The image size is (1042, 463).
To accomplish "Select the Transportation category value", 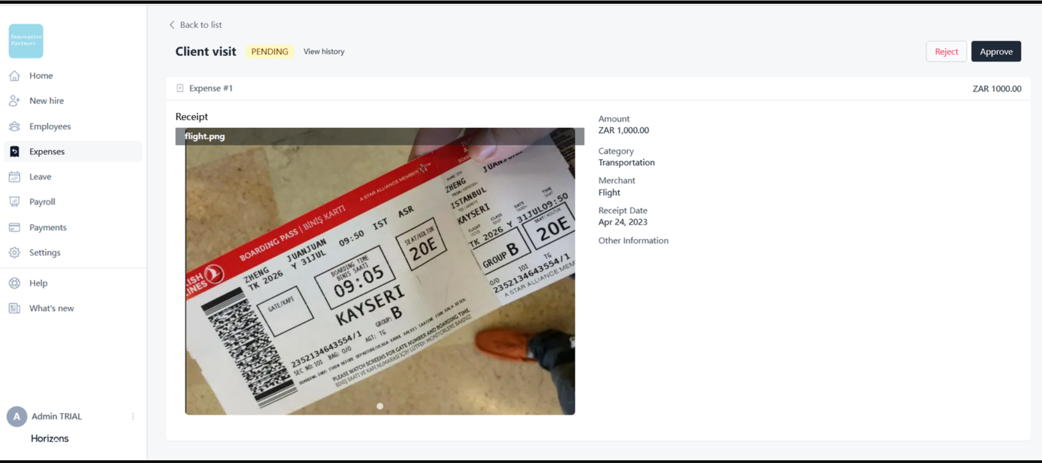I will (x=626, y=163).
